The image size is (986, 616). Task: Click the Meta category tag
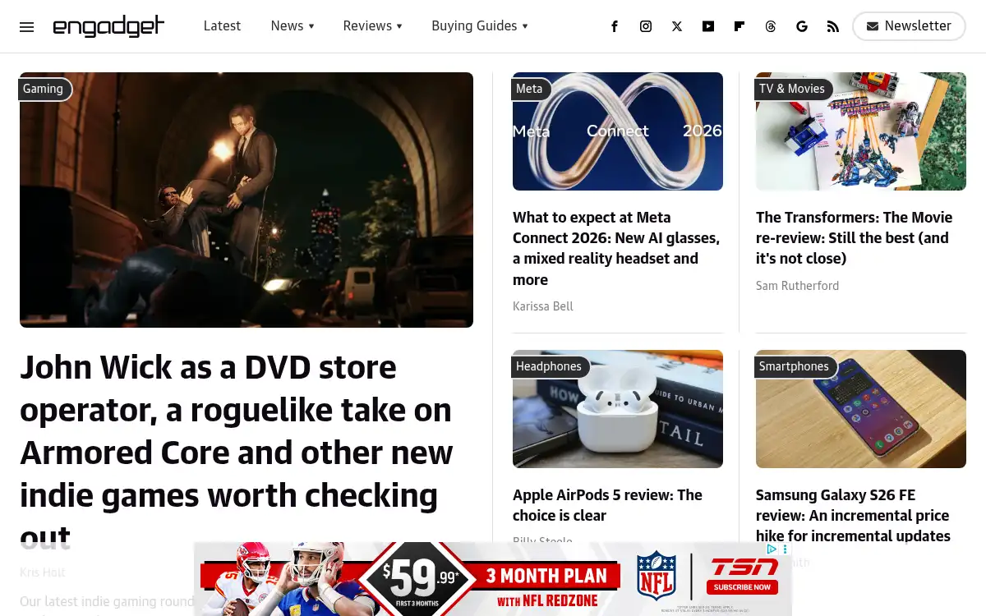tap(530, 89)
